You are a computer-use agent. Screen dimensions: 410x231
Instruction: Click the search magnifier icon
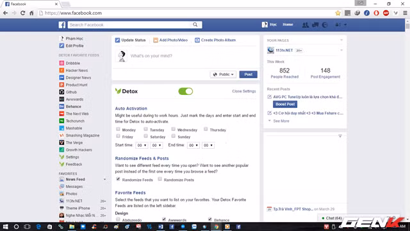pos(195,24)
